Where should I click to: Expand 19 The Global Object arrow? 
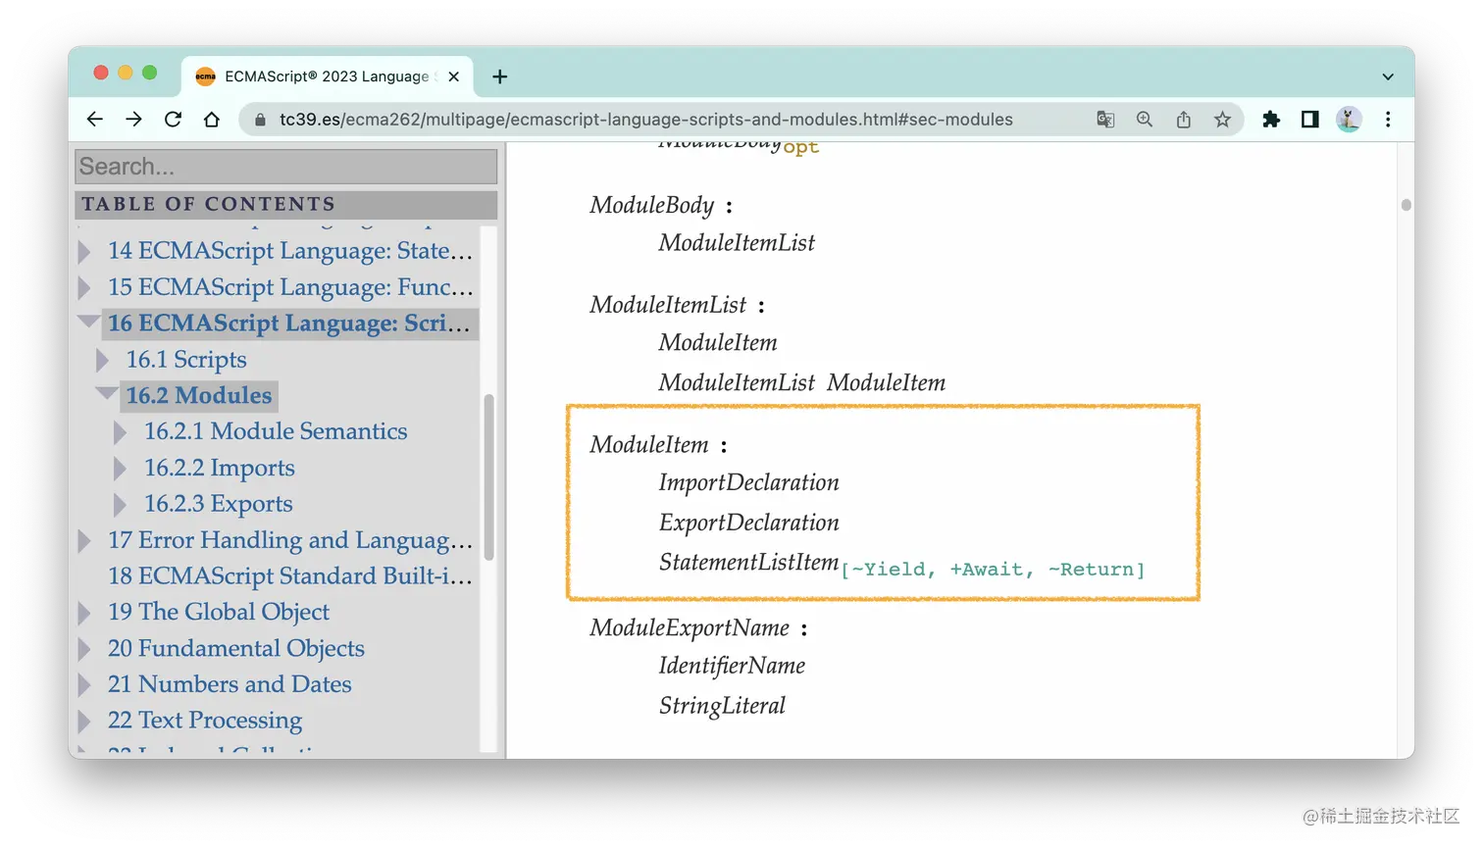[85, 614]
